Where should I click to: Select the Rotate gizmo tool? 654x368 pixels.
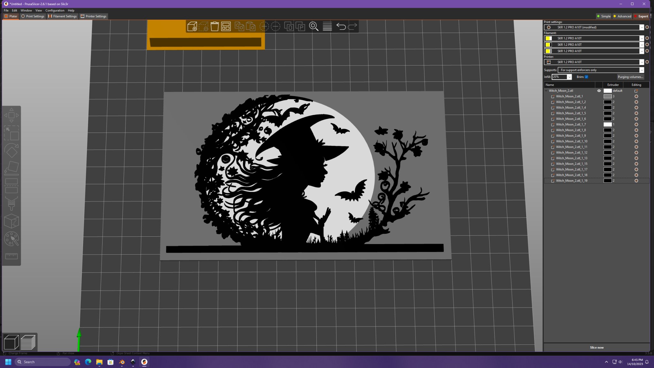click(11, 151)
